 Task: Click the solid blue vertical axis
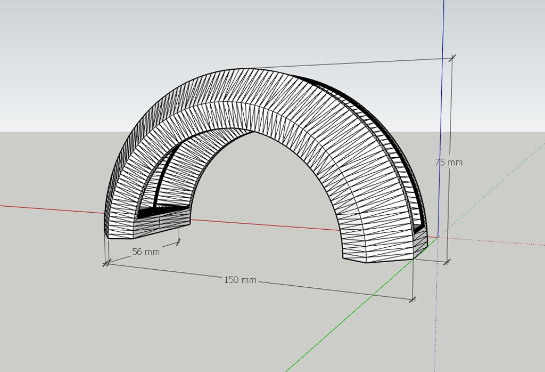[x=442, y=107]
